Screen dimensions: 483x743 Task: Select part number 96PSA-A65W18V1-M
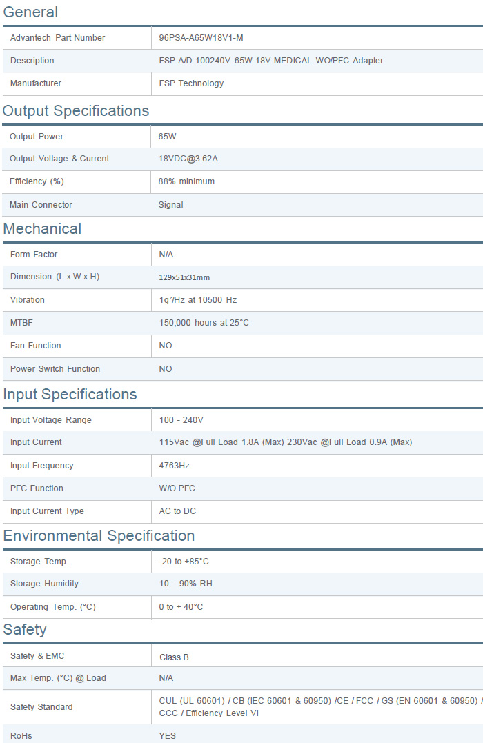click(201, 38)
